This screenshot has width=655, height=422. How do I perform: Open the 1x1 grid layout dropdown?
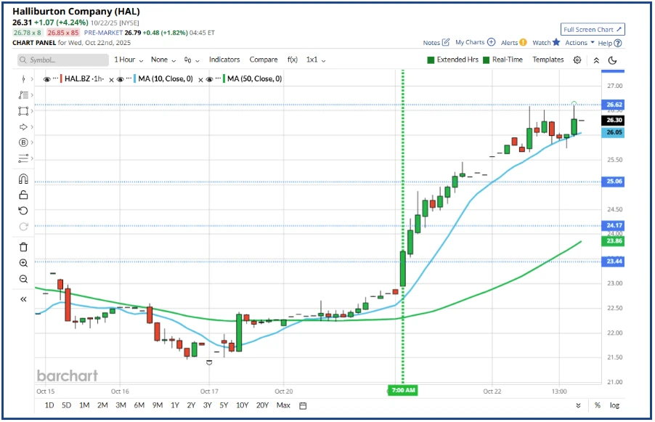tap(315, 60)
